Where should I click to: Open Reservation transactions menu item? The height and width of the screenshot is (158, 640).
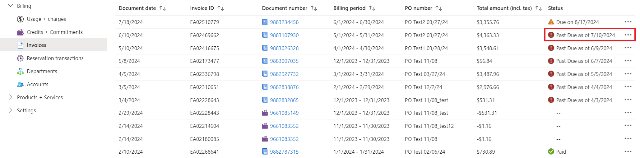coord(55,58)
